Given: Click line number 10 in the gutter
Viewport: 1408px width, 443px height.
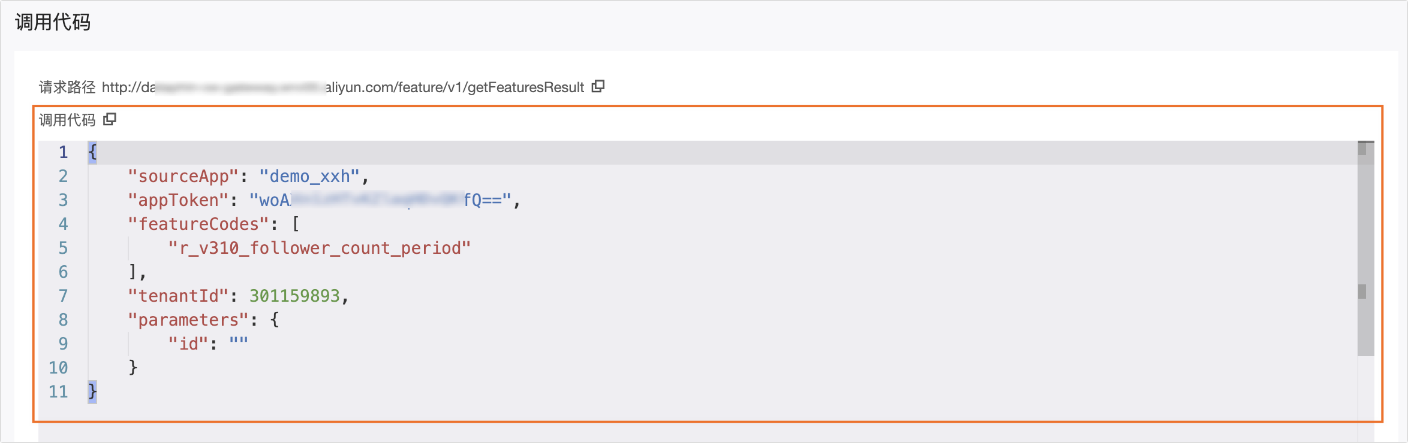Looking at the screenshot, I should point(58,368).
